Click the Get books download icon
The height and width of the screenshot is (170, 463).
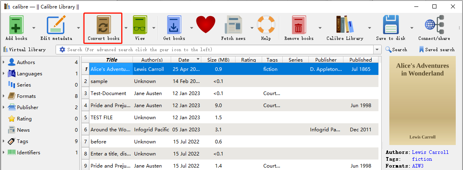click(x=174, y=25)
